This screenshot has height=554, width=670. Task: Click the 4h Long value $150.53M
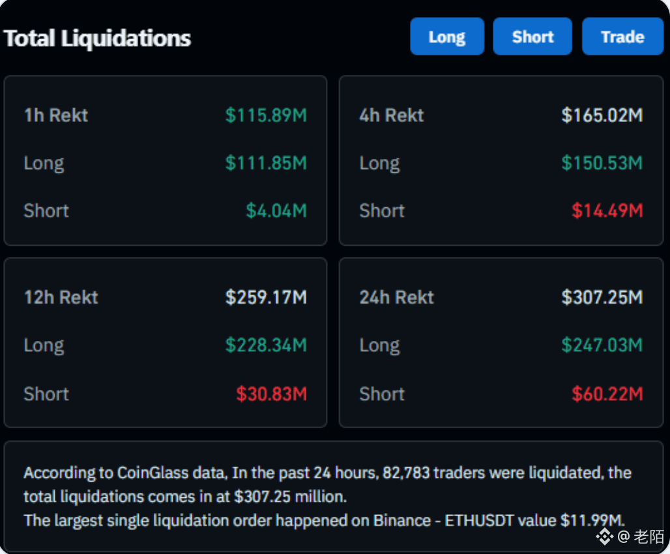pos(602,164)
